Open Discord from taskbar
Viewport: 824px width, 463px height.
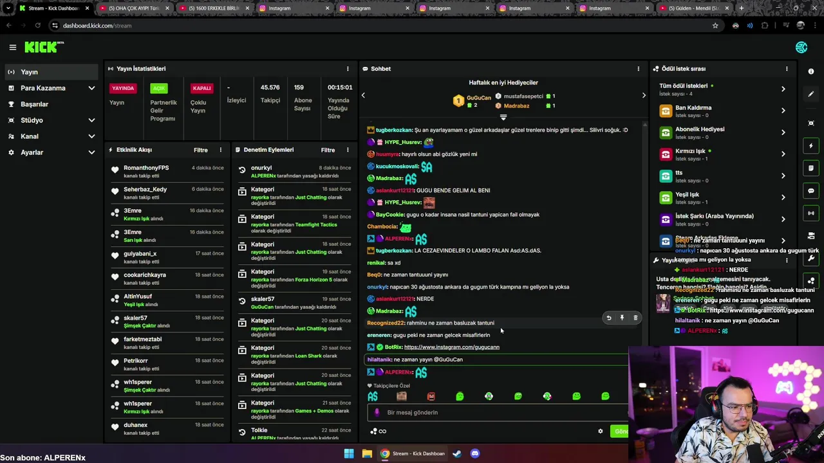(475, 453)
